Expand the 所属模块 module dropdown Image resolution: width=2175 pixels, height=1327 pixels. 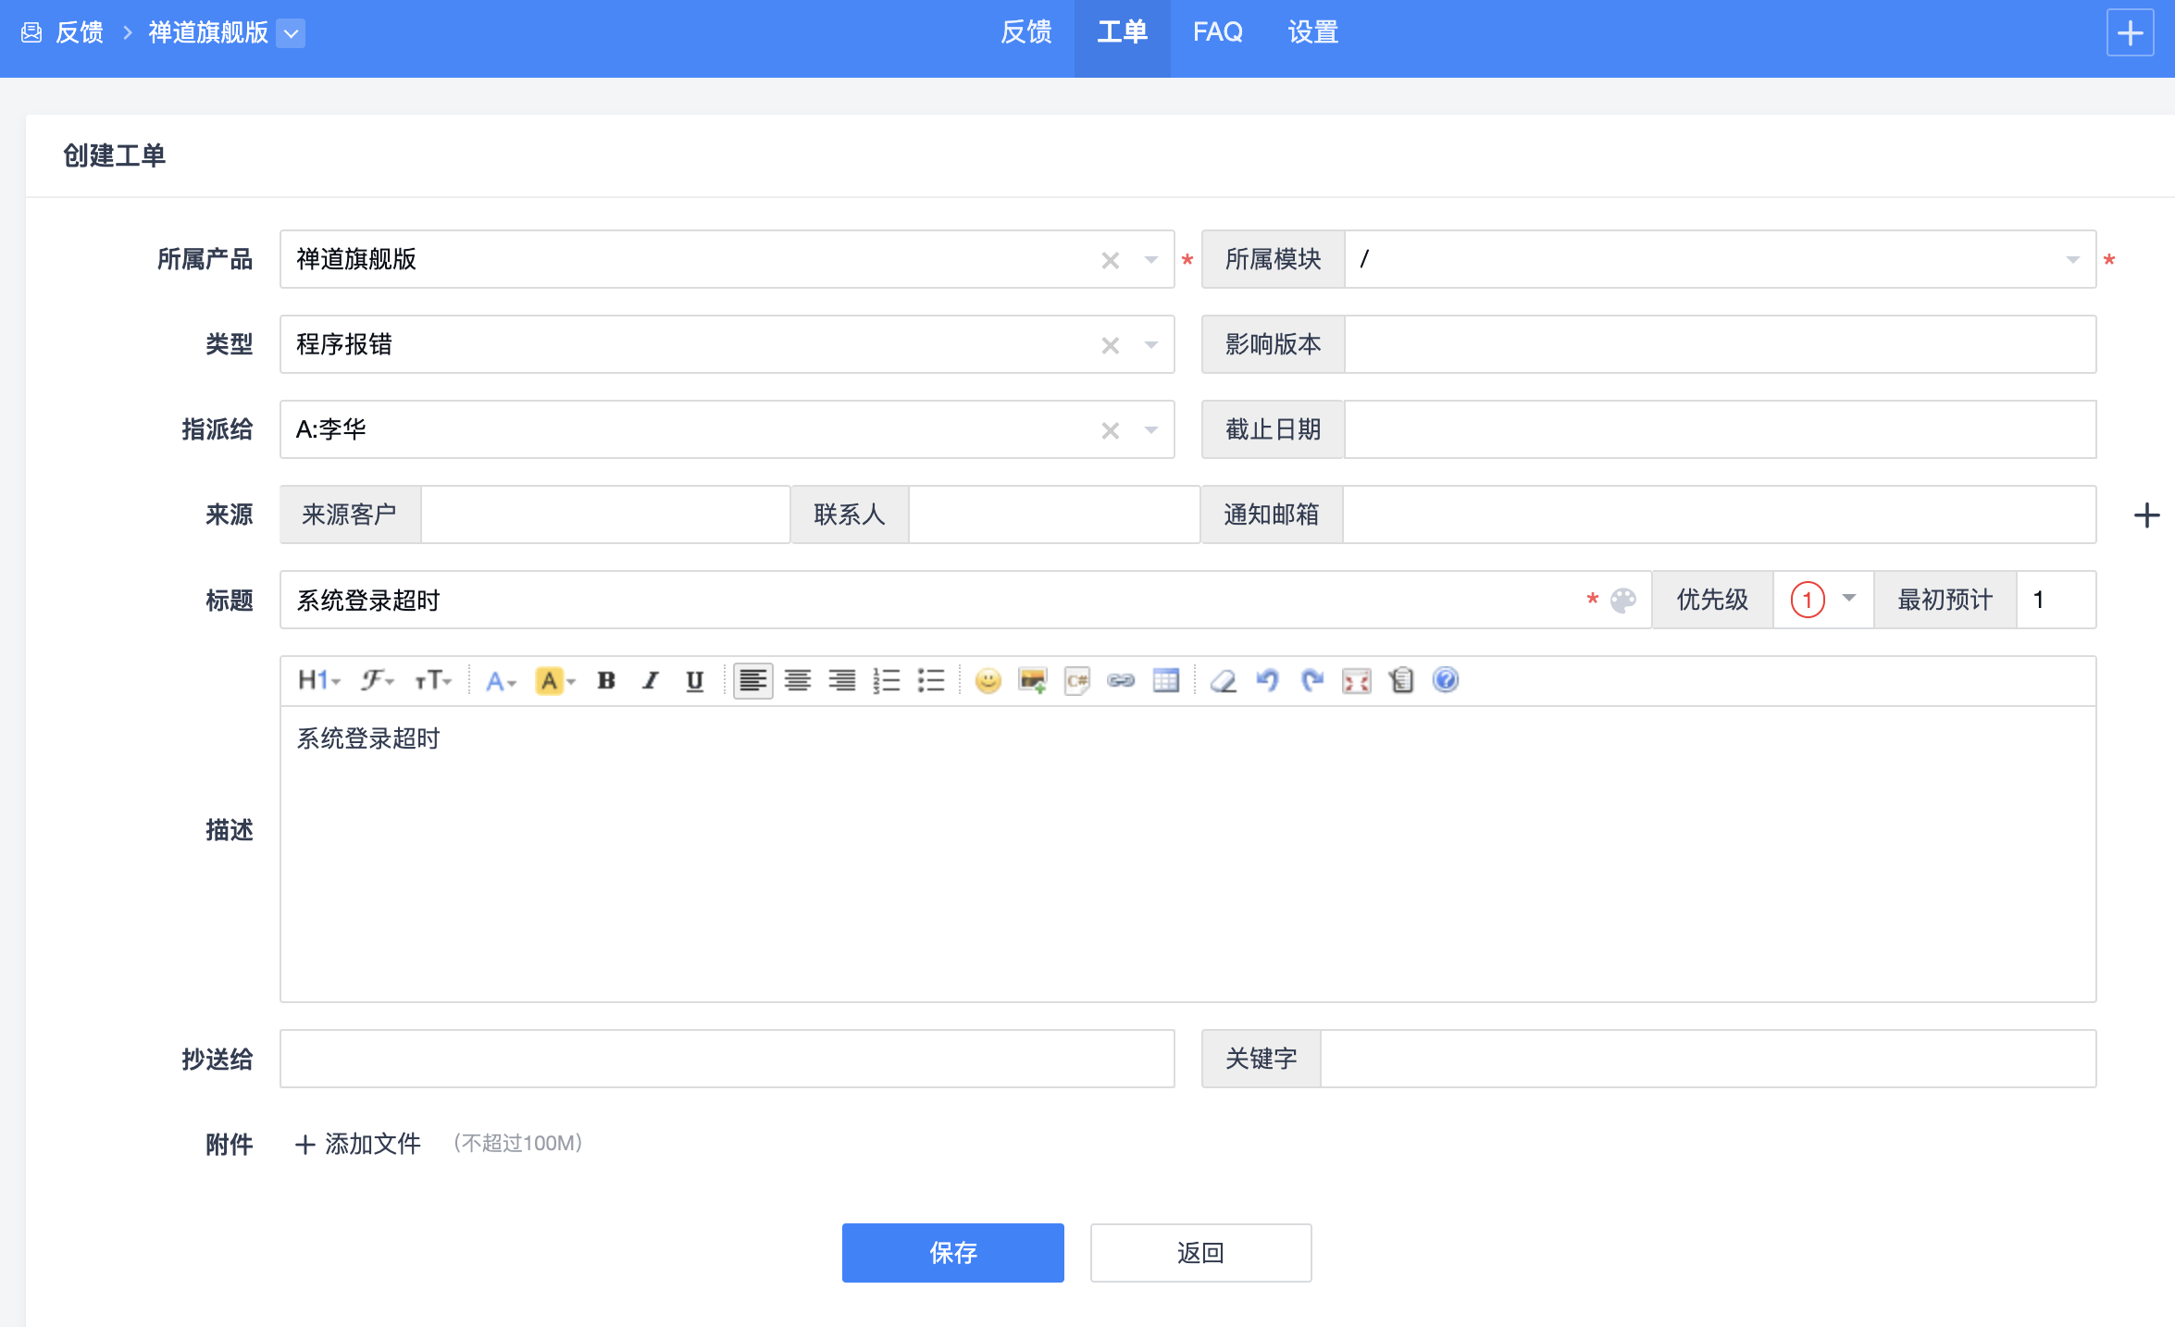tap(2072, 260)
